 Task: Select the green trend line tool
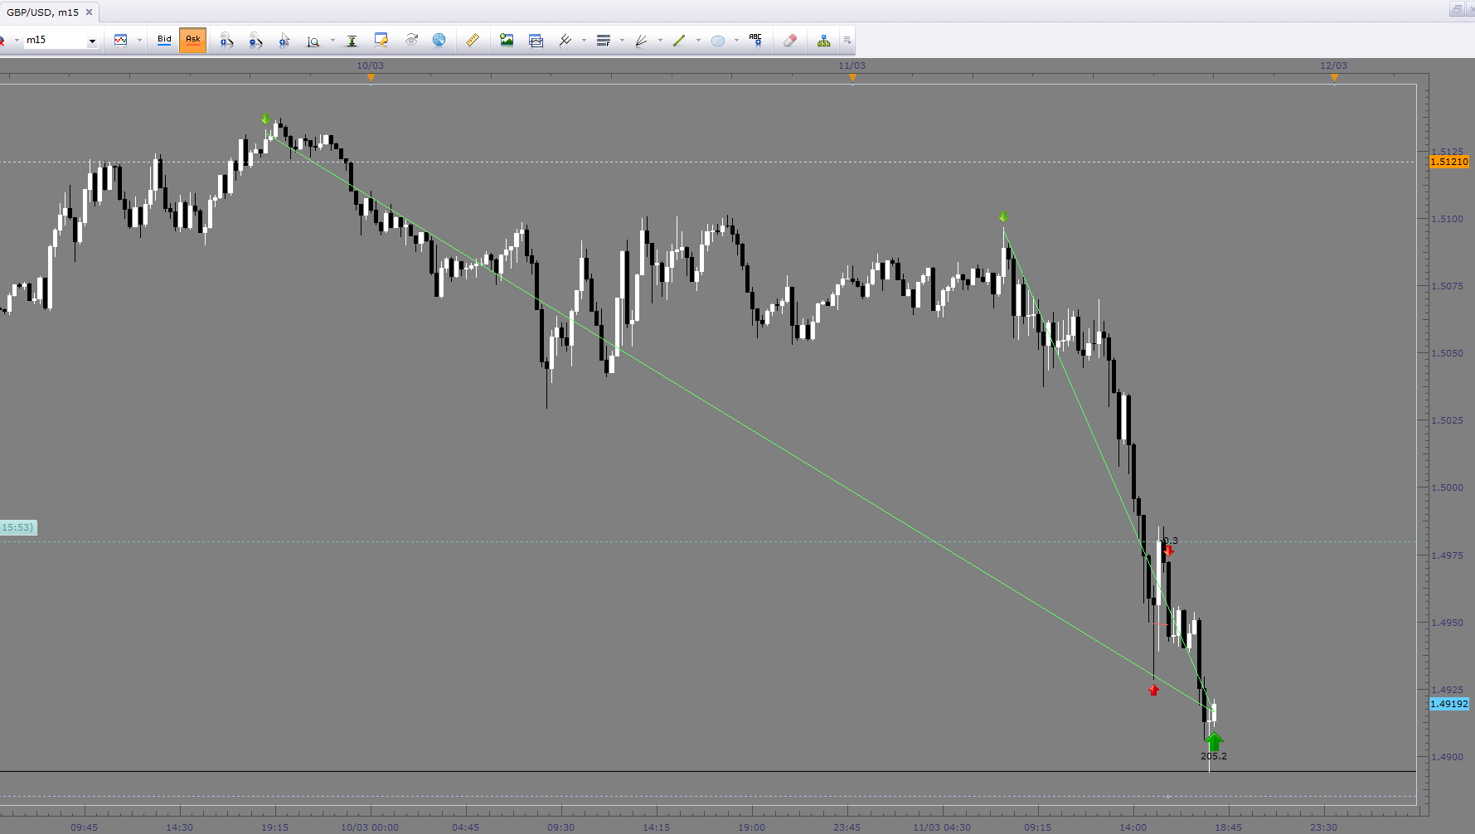tap(679, 40)
